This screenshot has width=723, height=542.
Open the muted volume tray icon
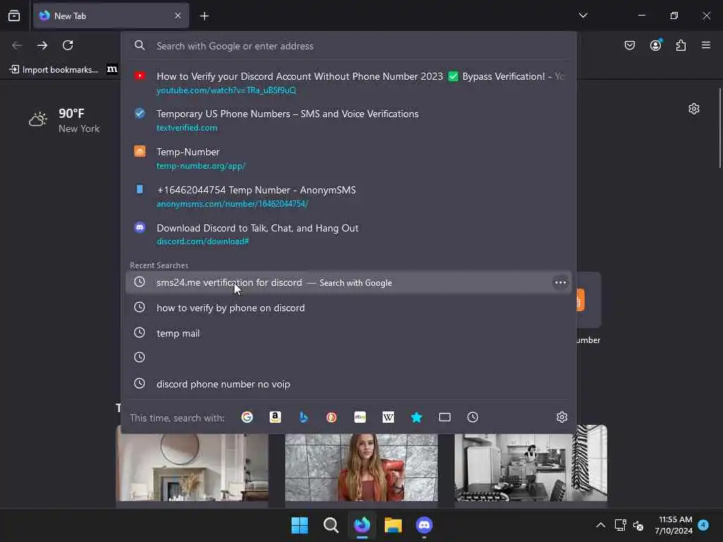[638, 525]
